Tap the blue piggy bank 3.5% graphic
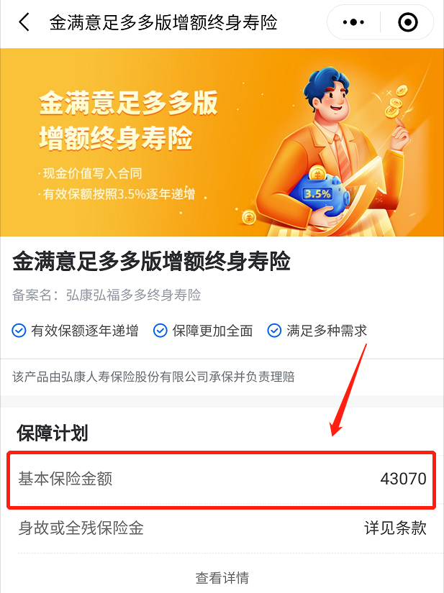The width and height of the screenshot is (444, 593). coord(321,193)
